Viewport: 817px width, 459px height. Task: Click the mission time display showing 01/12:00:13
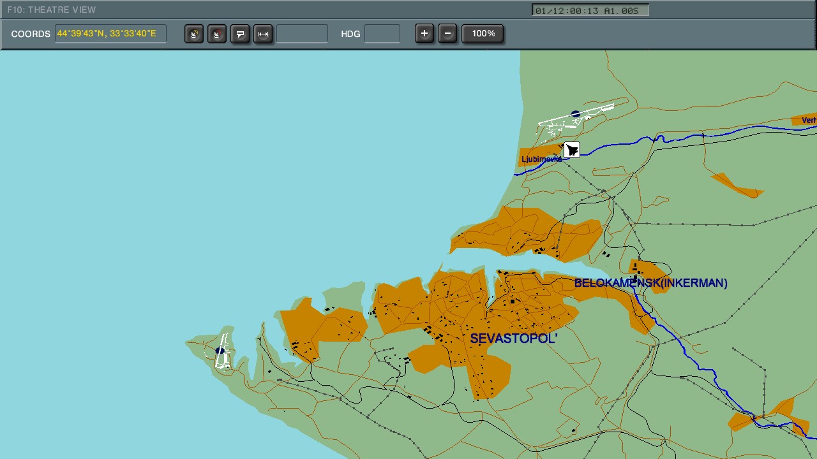[x=590, y=10]
